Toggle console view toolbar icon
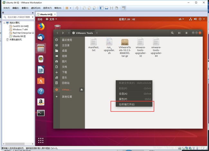The height and width of the screenshot is (151, 209). [124, 8]
